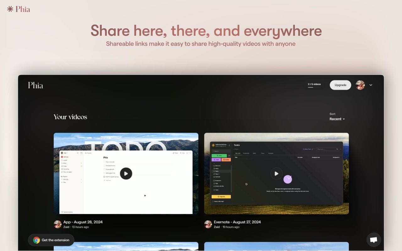This screenshot has width=402, height=251.
Task: Click the Zaid author name under App video
Action: pos(66,227)
